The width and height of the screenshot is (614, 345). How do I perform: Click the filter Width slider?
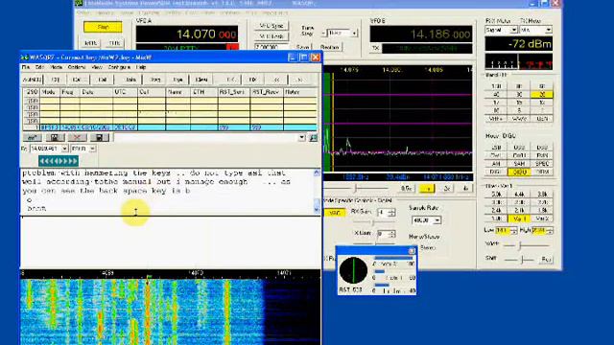[x=527, y=245]
